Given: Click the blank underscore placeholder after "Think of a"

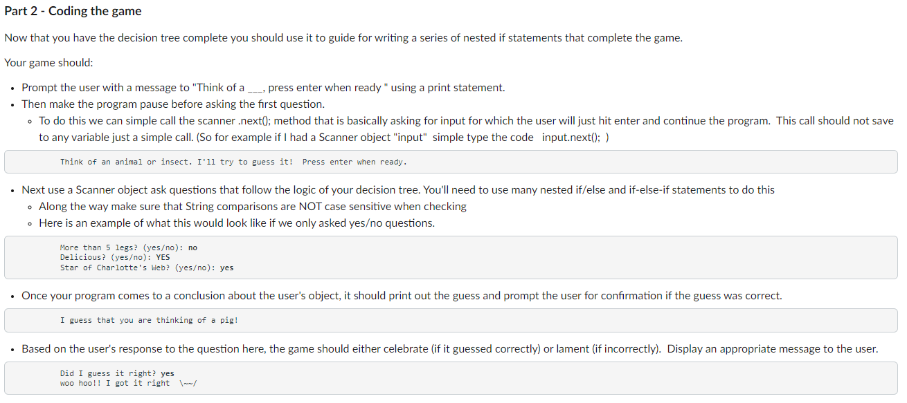Looking at the screenshot, I should pos(255,88).
